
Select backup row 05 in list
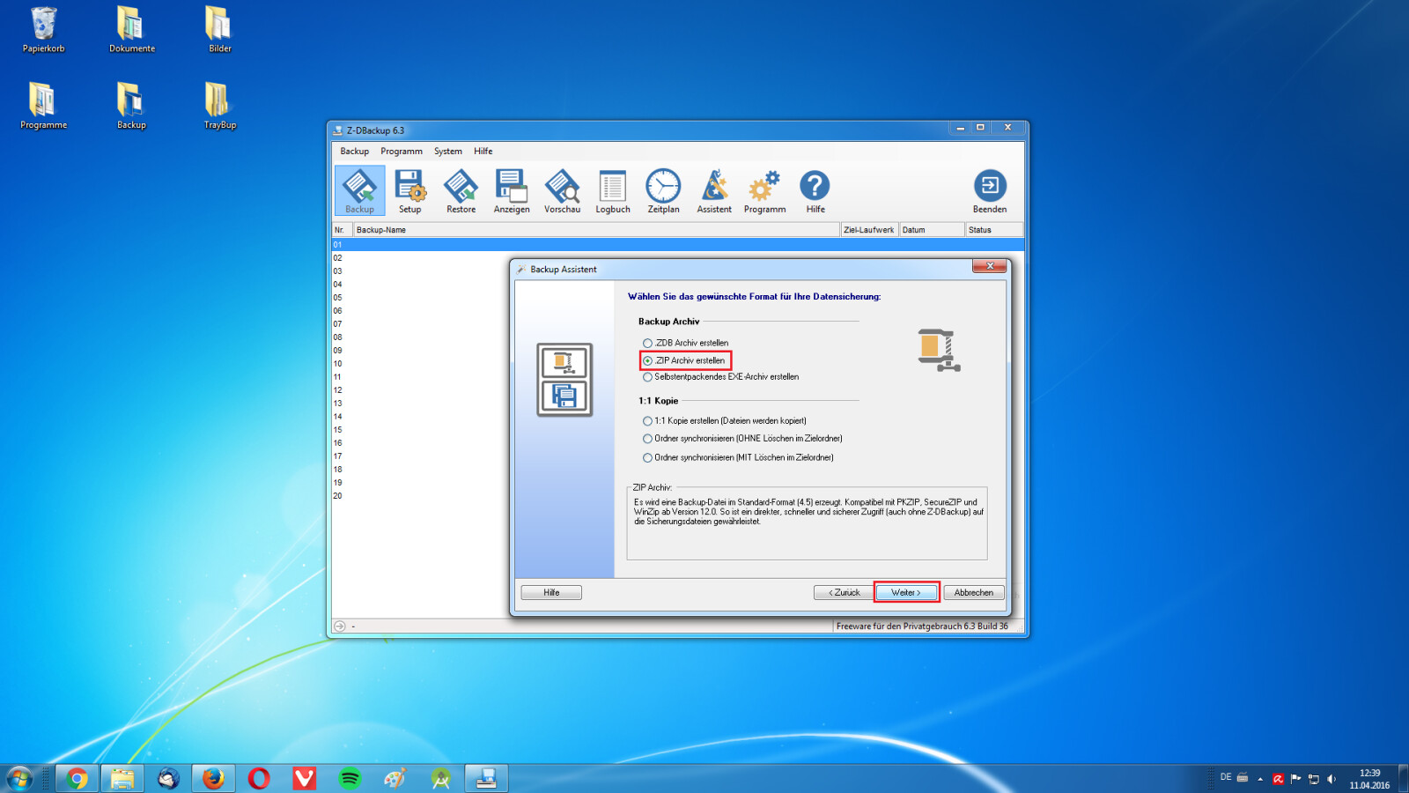click(678, 298)
